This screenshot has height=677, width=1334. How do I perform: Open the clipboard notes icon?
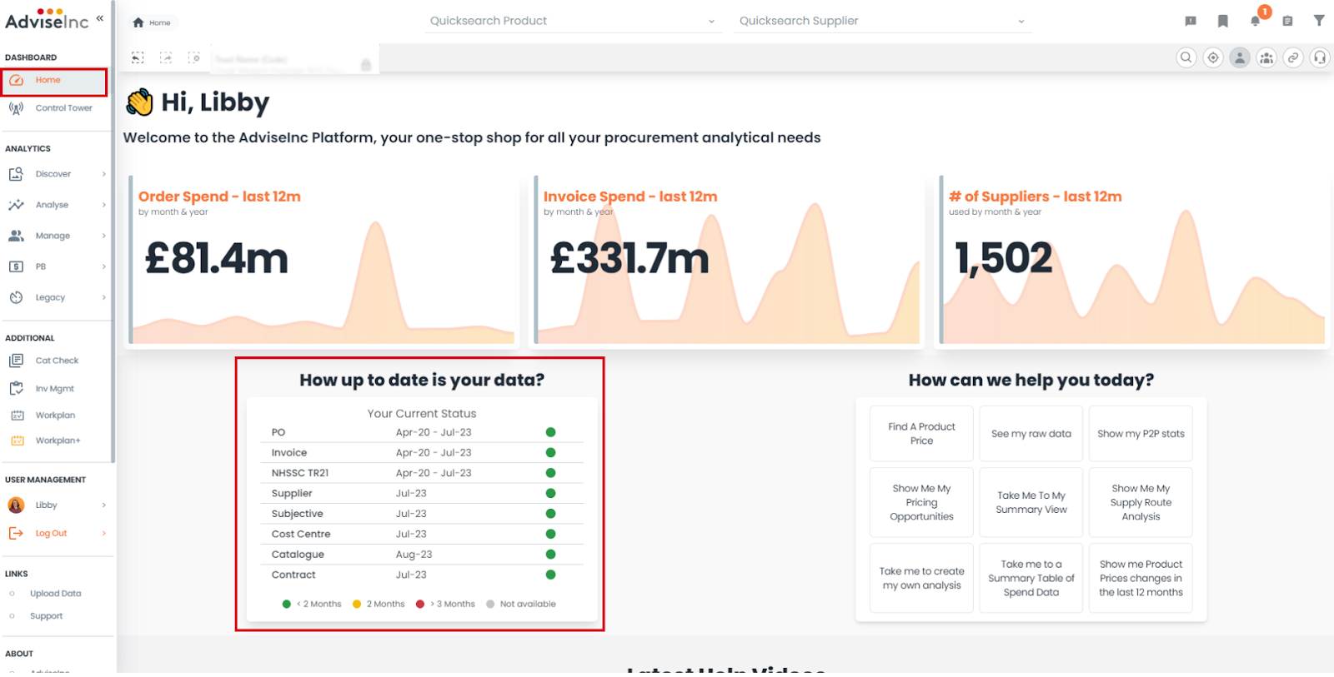click(x=1287, y=21)
